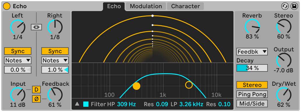The image size is (301, 112).
Task: Toggle the cyan Filter enable square
Action: click(86, 104)
